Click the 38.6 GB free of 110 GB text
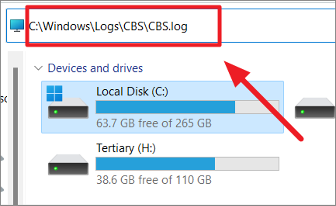 pos(153,180)
